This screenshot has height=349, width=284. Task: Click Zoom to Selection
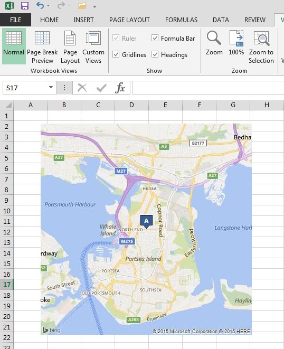[x=261, y=47]
